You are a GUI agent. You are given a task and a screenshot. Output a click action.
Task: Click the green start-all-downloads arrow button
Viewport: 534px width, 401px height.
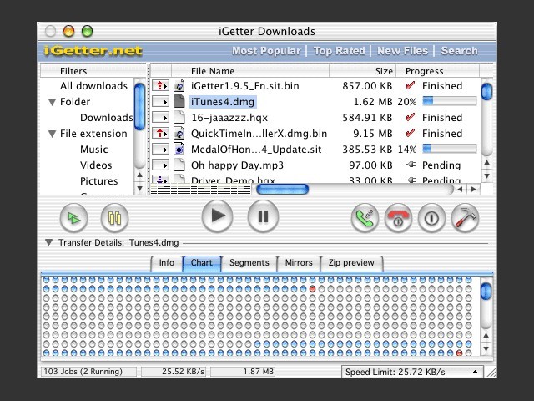[x=74, y=218]
